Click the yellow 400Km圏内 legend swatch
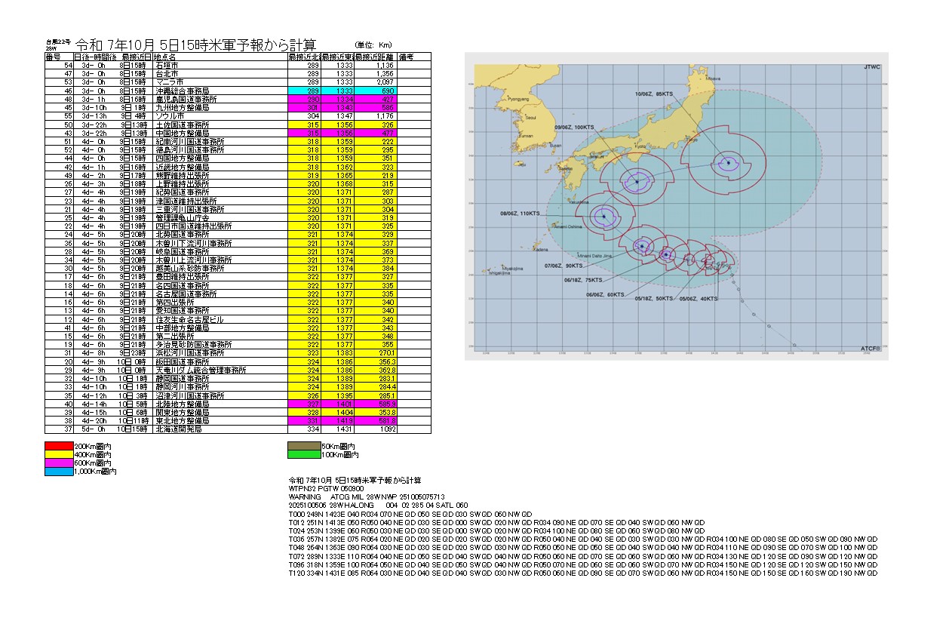 60,455
